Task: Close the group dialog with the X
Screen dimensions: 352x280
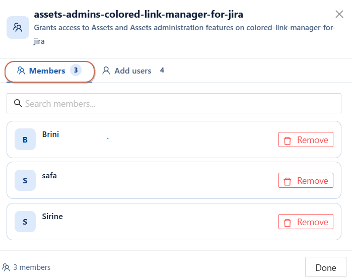Action: tap(339, 14)
